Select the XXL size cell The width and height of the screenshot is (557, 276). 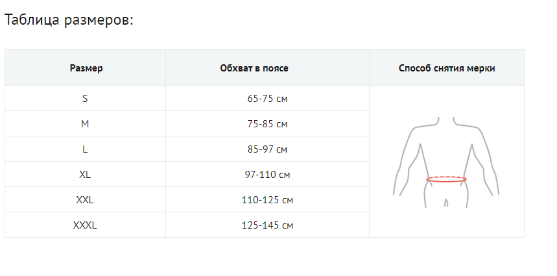pos(85,200)
